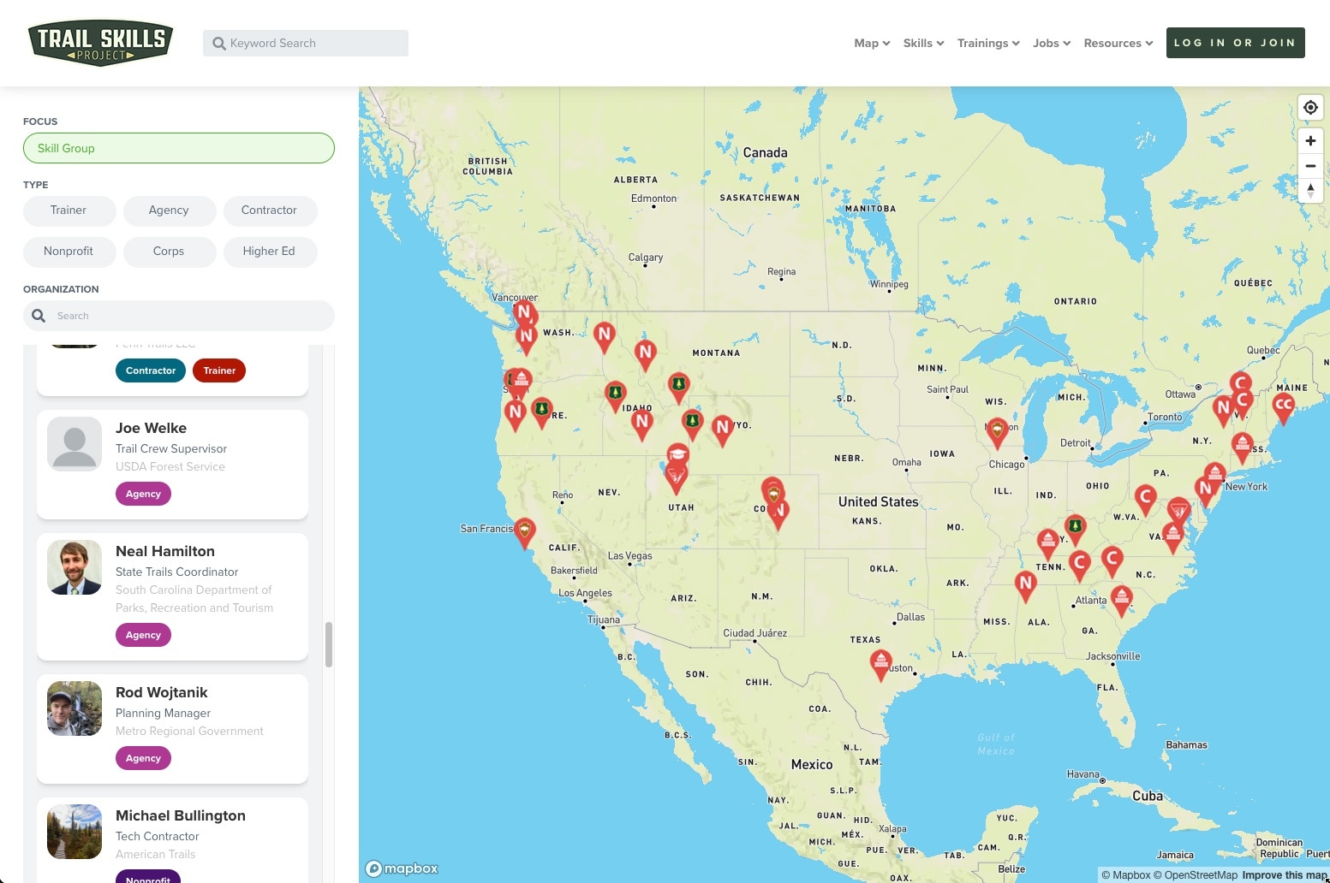Expand the Jobs navigation menu
This screenshot has width=1330, height=883.
pyautogui.click(x=1052, y=44)
